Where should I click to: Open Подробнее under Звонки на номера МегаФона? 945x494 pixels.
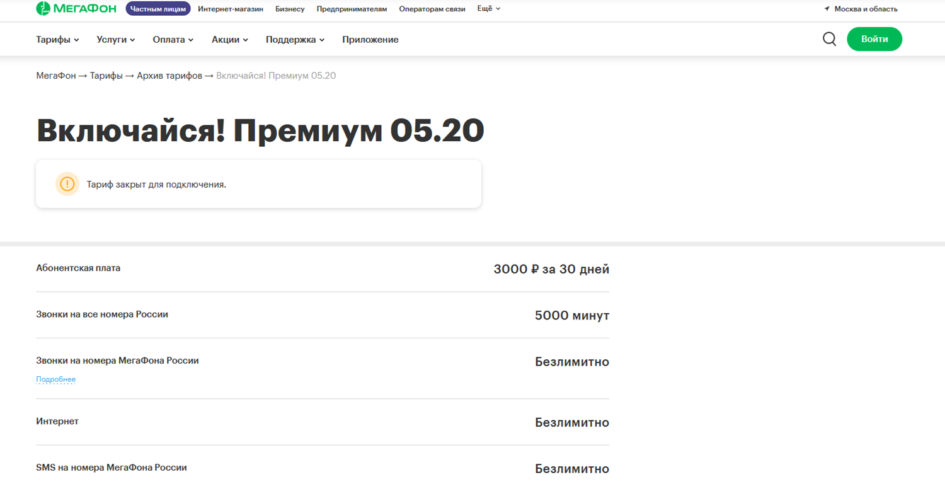point(55,379)
